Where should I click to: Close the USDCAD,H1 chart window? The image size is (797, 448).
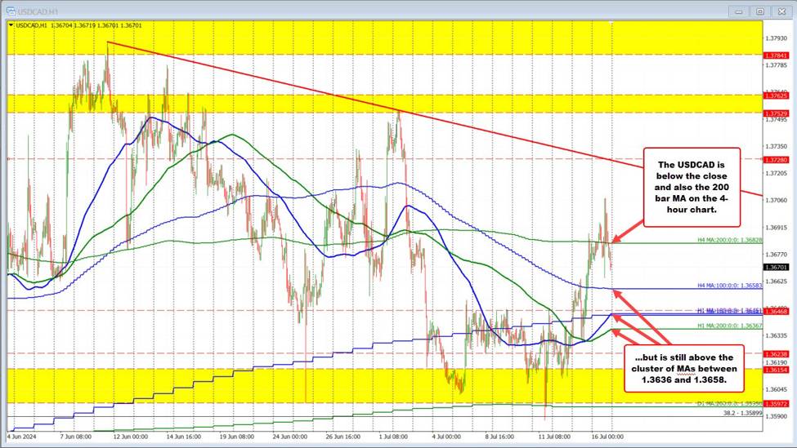781,11
